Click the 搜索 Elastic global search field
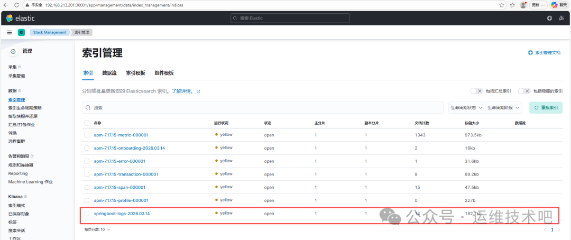Screen dimensions: 571x240 290,18
